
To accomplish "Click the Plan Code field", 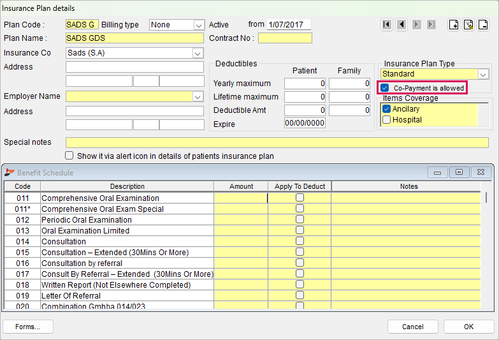I will point(82,24).
